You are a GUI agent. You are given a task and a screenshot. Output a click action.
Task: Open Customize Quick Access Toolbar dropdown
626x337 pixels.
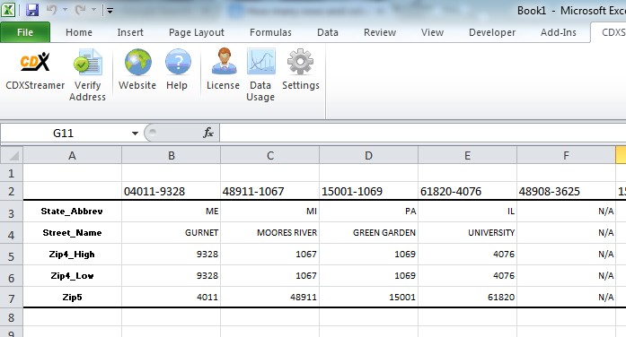[110, 11]
